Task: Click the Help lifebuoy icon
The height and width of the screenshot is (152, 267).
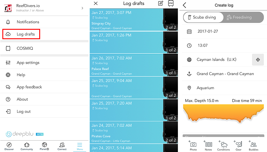Action: [x=8, y=75]
